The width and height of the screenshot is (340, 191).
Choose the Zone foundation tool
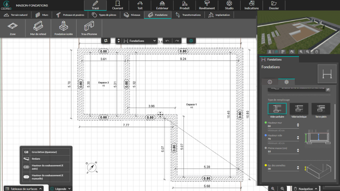click(13, 28)
